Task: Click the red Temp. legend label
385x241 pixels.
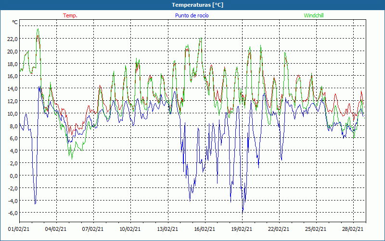Action: (x=70, y=15)
